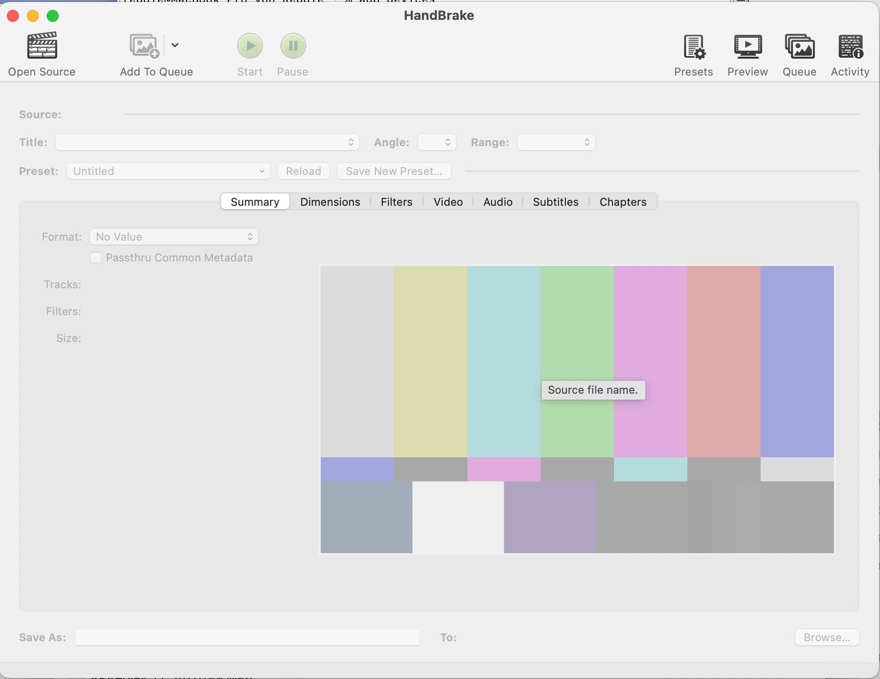Open the Angle selector
This screenshot has width=880, height=679.
(x=437, y=142)
